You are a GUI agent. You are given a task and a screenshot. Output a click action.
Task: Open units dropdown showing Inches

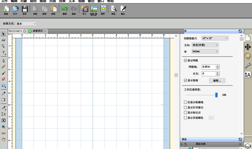click(x=205, y=51)
